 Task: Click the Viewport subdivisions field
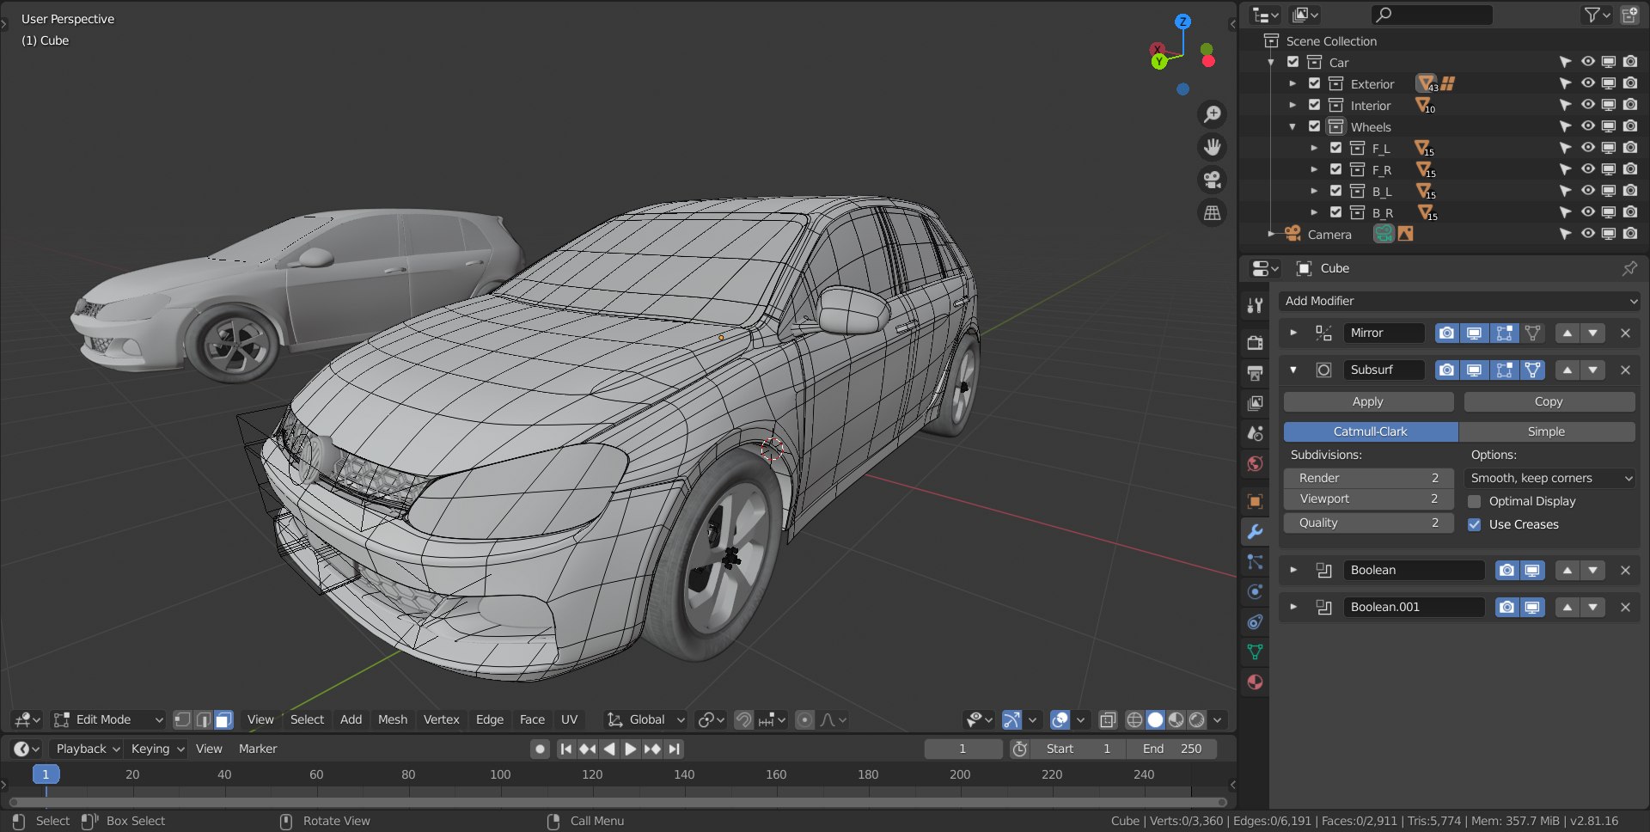(1368, 499)
